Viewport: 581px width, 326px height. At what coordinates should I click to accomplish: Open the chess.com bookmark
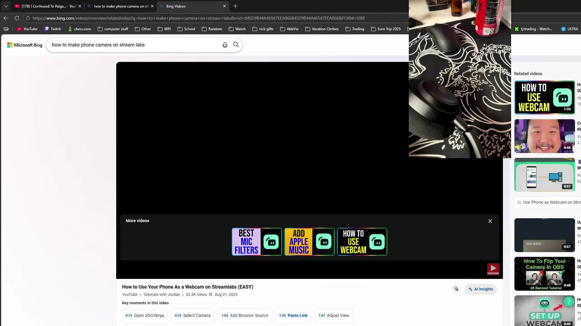[79, 29]
